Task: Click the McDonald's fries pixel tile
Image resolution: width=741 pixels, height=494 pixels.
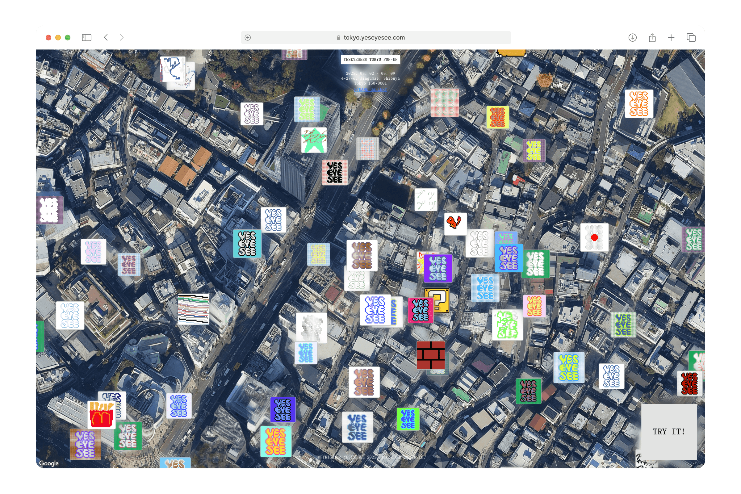Action: [x=102, y=415]
